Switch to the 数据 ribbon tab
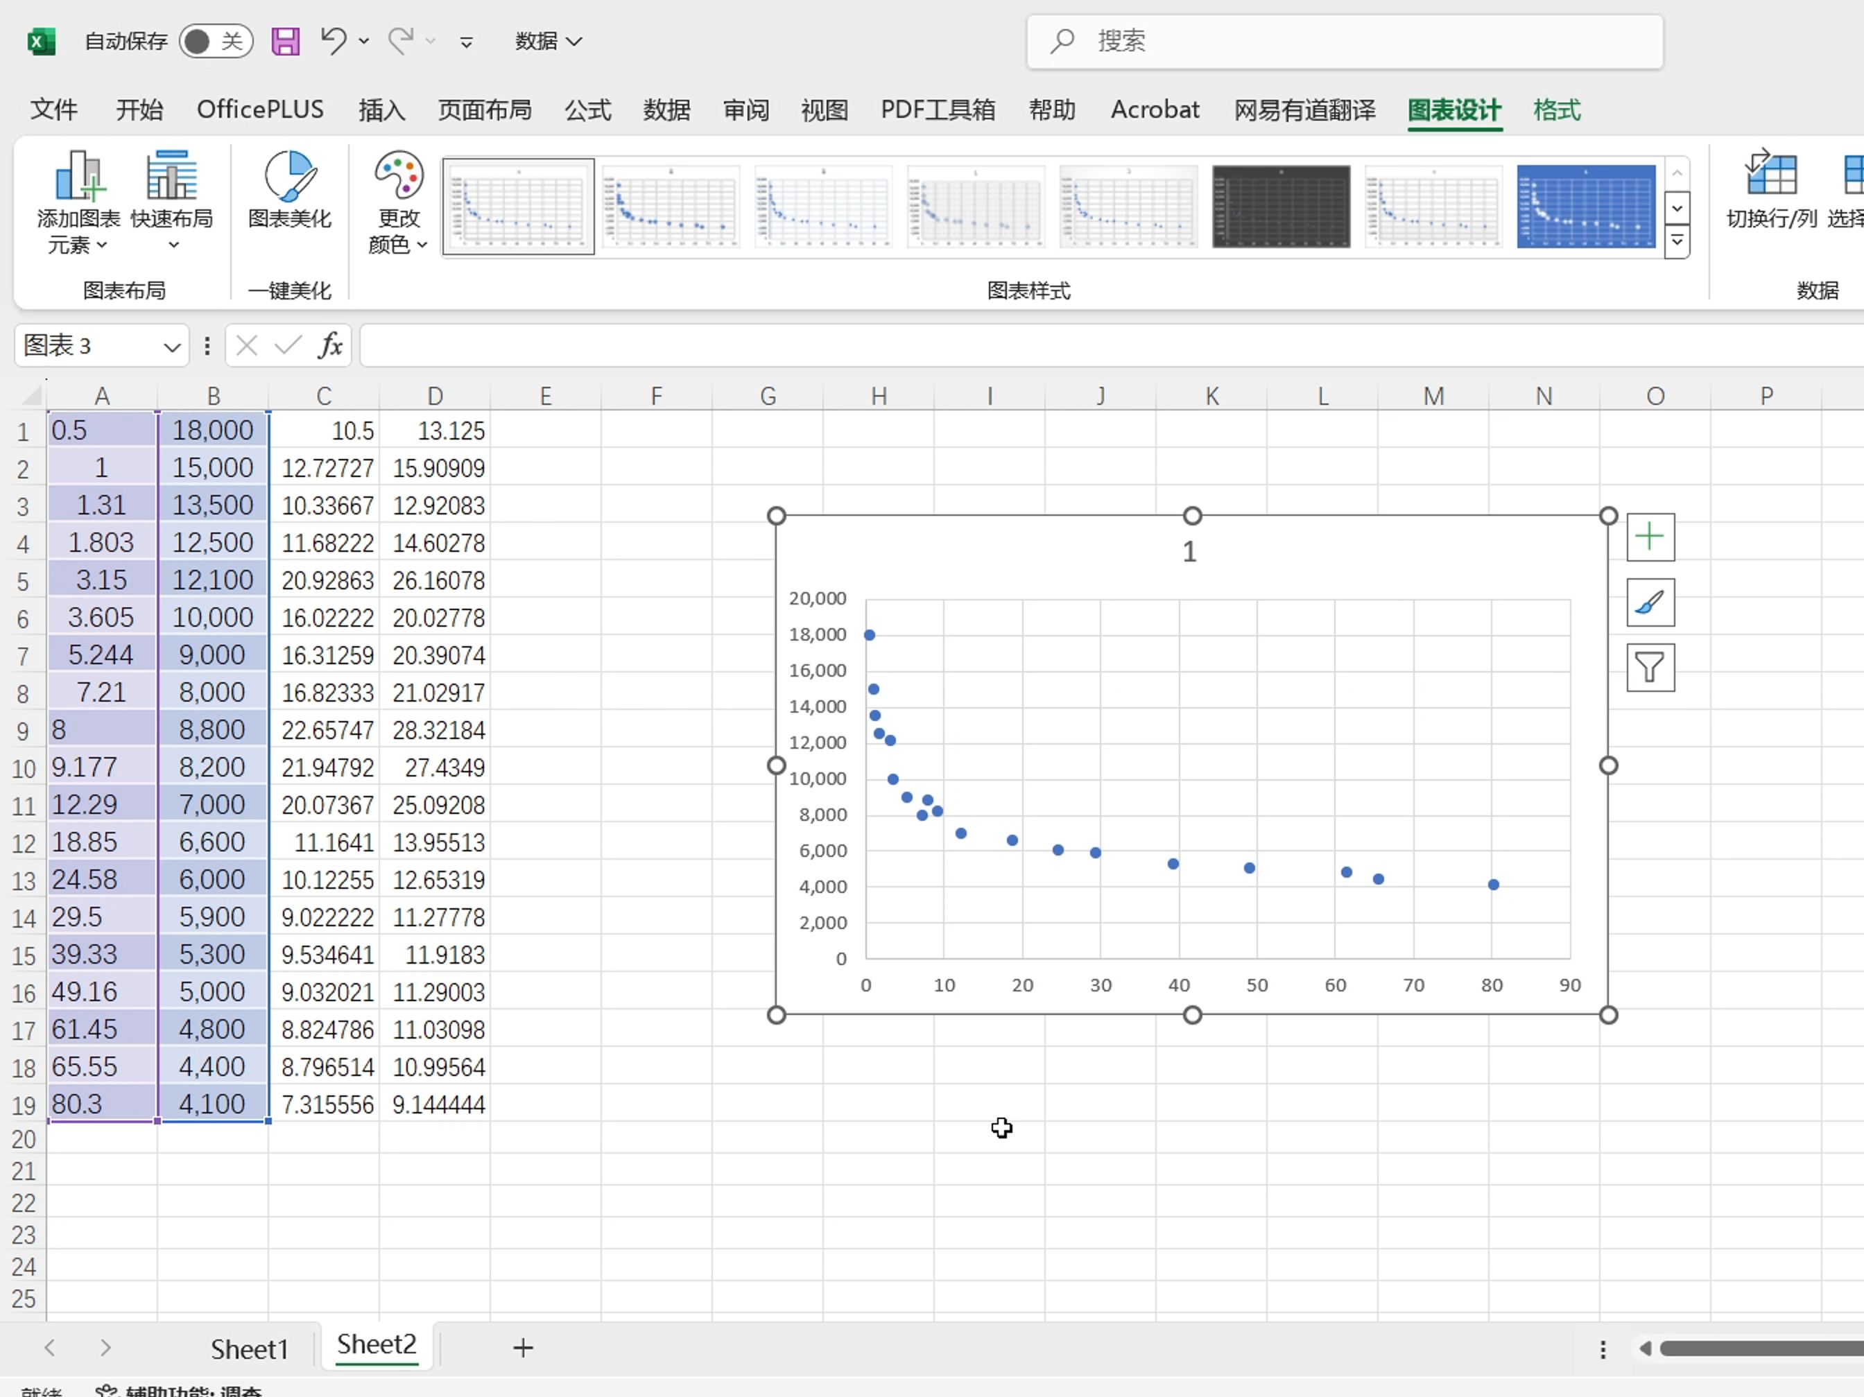This screenshot has width=1864, height=1397. click(666, 110)
